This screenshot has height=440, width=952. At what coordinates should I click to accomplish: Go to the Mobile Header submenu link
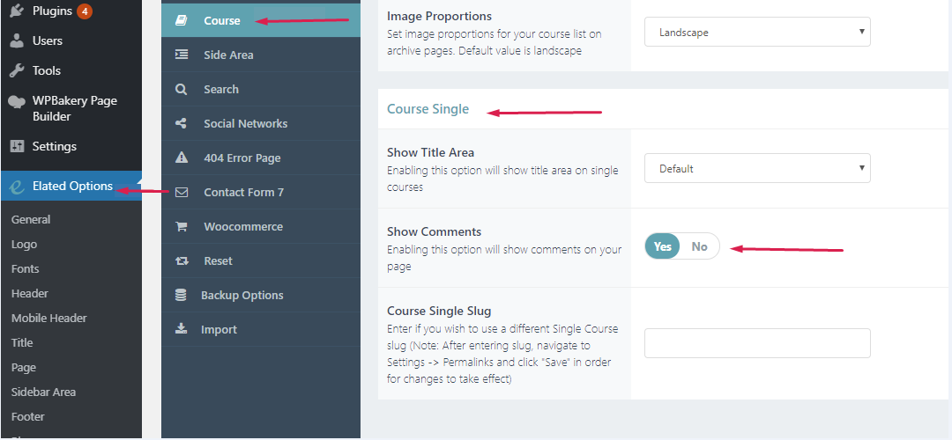click(49, 319)
